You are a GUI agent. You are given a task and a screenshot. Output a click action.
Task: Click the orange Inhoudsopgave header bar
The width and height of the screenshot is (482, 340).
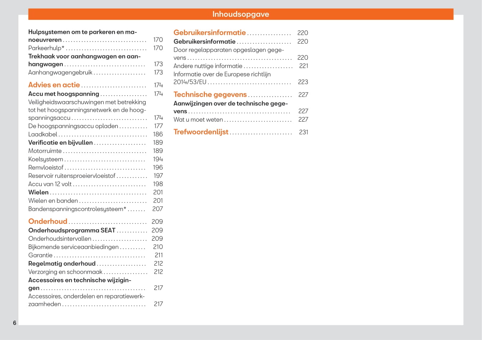coord(241,14)
